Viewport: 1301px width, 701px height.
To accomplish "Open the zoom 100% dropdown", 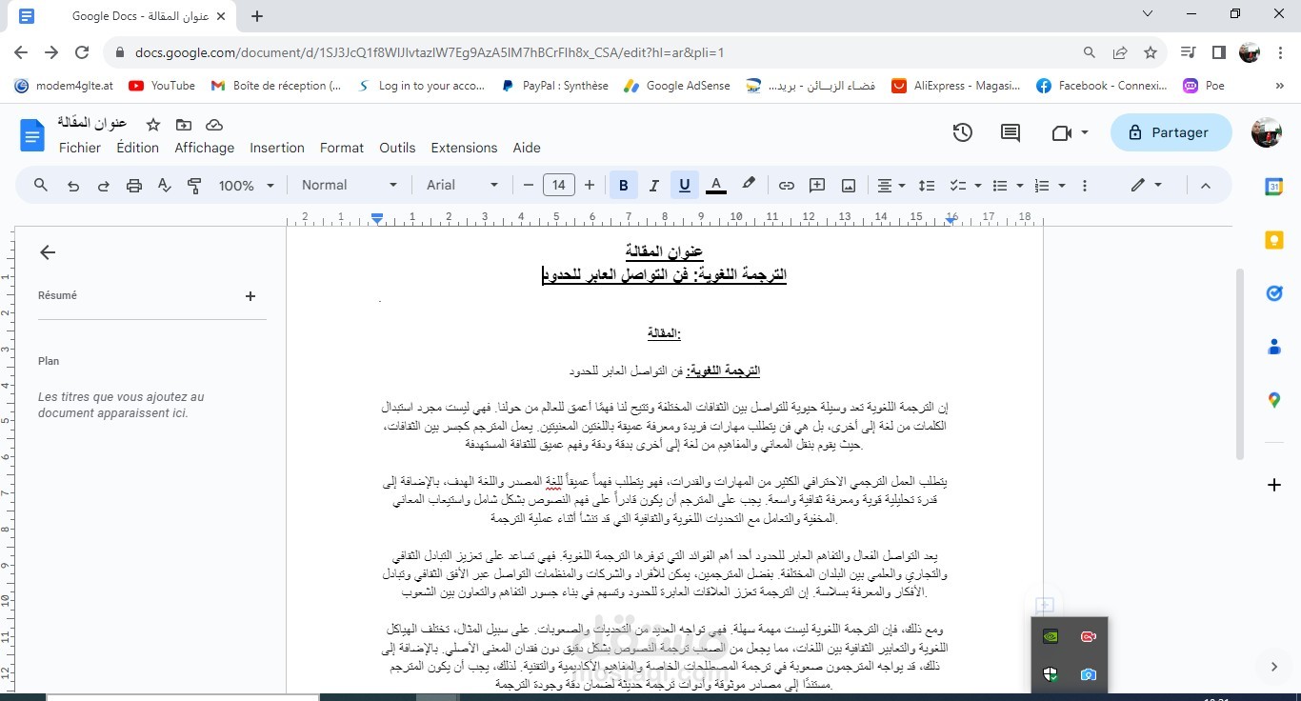I will pos(247,186).
